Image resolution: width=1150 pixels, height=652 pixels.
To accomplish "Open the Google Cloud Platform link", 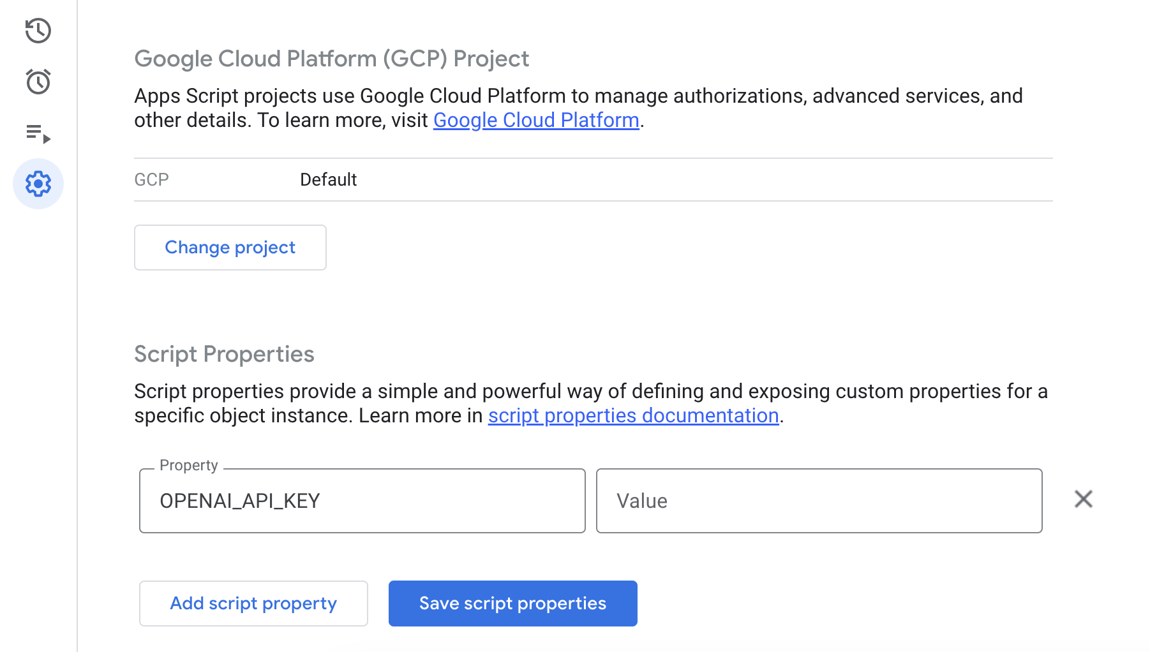I will 536,120.
